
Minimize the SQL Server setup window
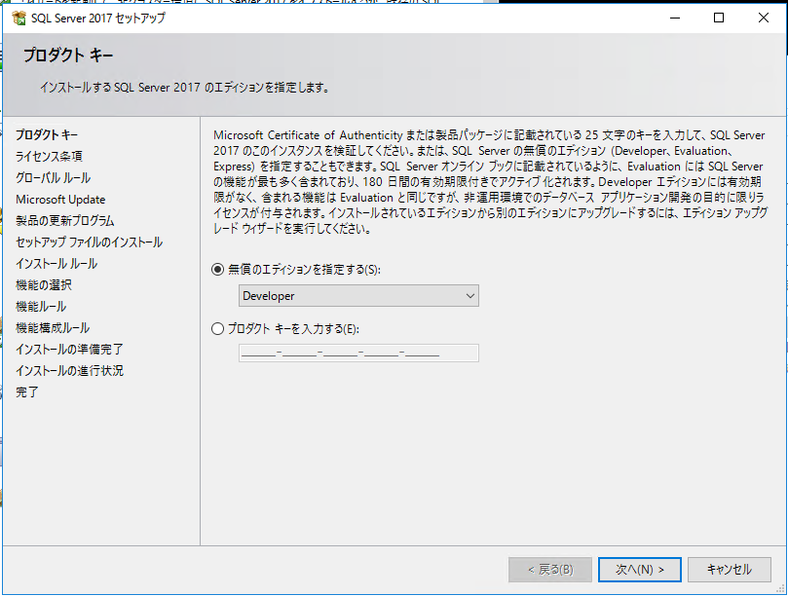[675, 19]
